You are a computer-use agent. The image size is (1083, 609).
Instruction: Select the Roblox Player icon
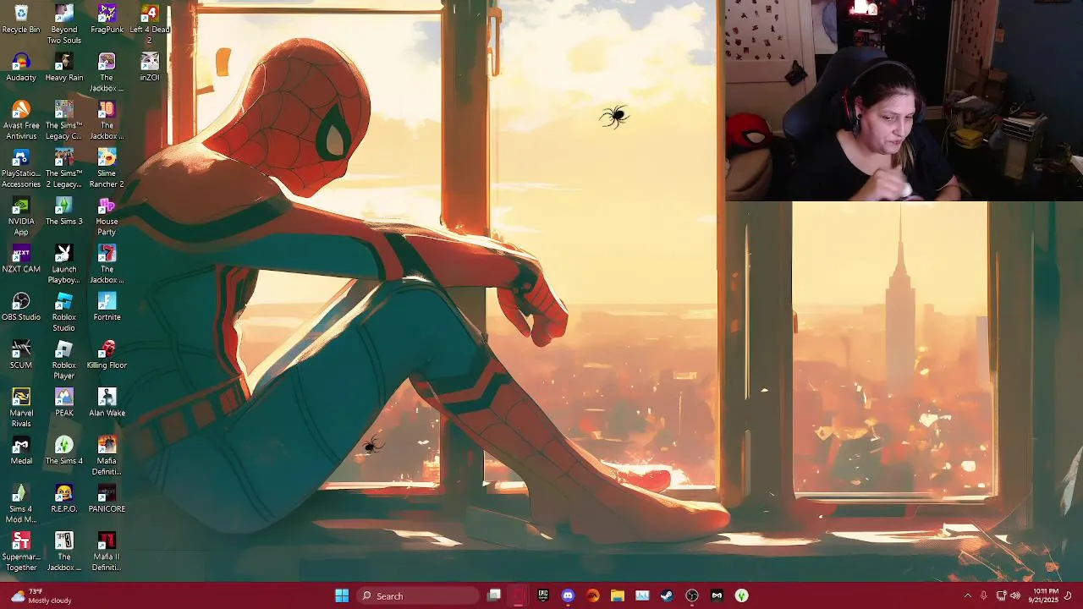pos(64,359)
